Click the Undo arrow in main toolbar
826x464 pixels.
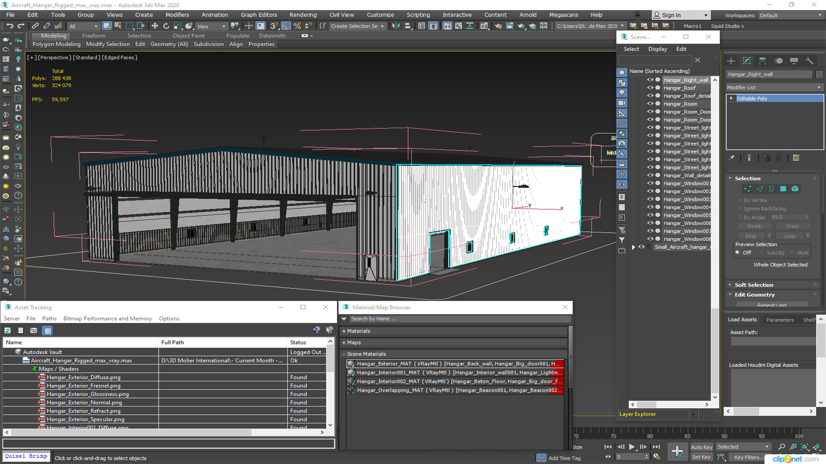[9, 26]
